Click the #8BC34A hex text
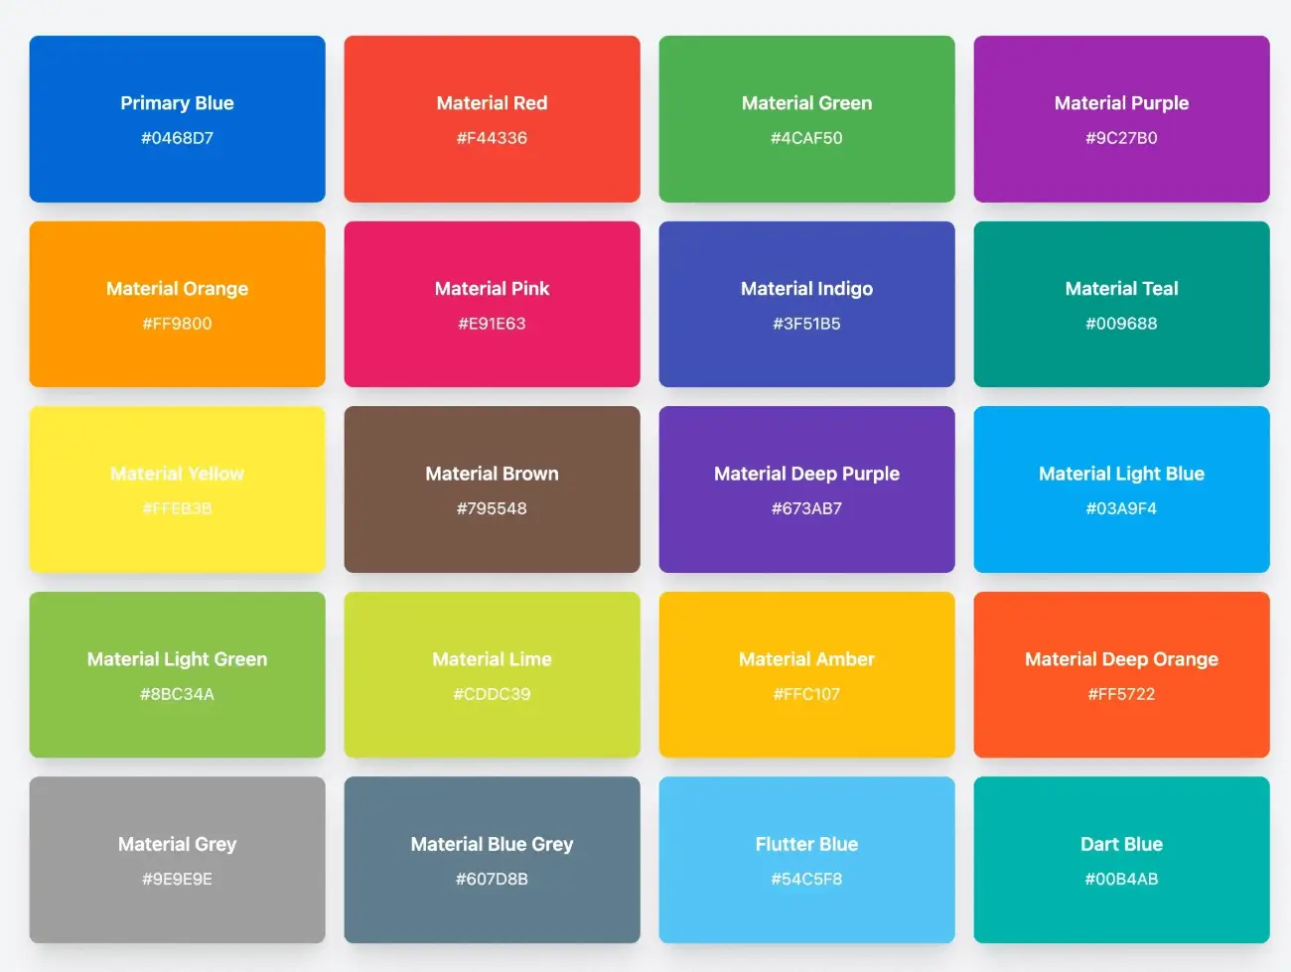The image size is (1291, 972). click(x=177, y=694)
